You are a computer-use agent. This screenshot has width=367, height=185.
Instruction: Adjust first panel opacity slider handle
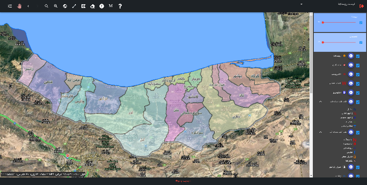pos(323,23)
